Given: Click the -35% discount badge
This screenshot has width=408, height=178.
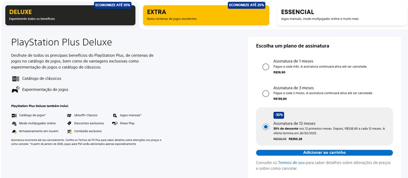Looking at the screenshot, I should 279,115.
